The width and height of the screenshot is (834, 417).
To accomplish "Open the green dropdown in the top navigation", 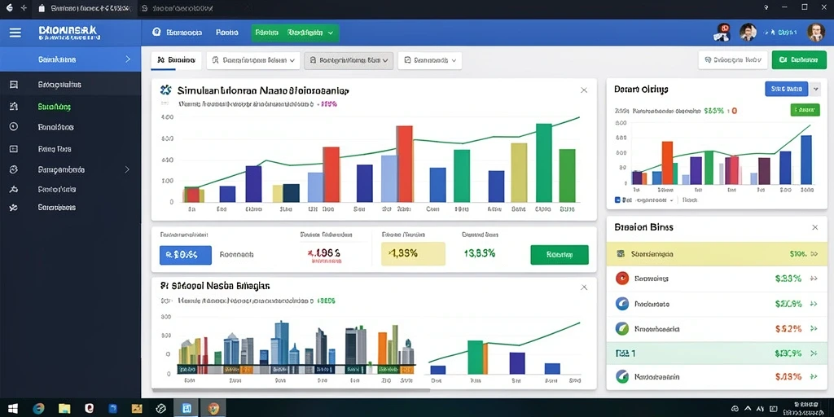I will click(x=295, y=33).
